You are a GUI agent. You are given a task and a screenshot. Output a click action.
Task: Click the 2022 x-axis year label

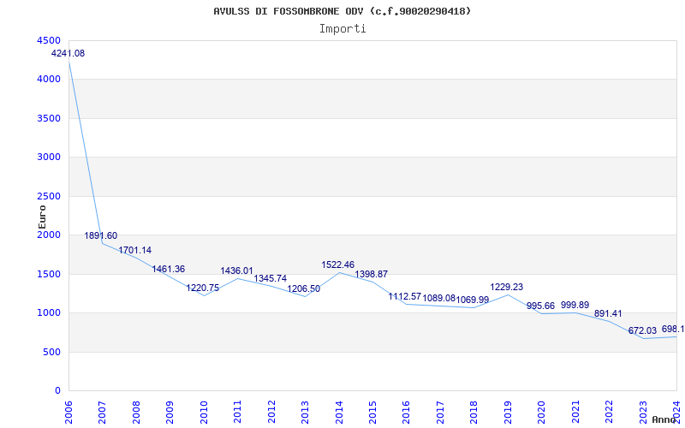click(x=609, y=413)
